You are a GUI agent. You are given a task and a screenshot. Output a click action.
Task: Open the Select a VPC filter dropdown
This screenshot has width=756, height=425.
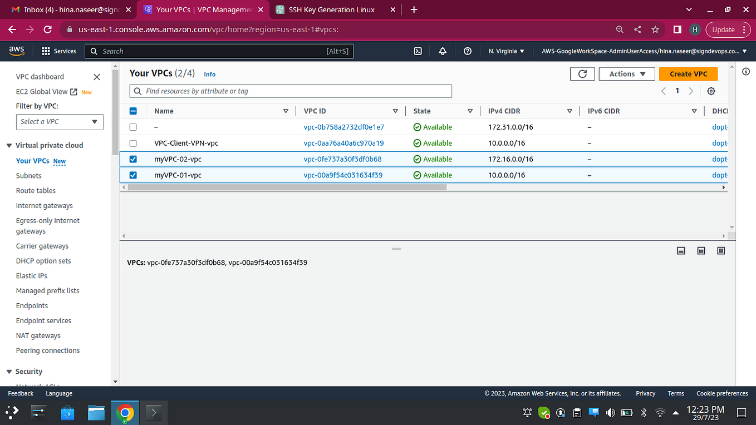[x=60, y=122]
